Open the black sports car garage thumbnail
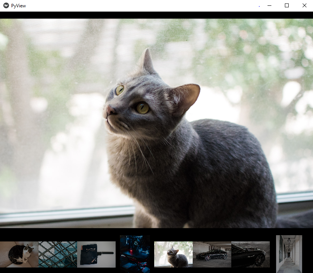This screenshot has width=313, height=273. (x=212, y=254)
